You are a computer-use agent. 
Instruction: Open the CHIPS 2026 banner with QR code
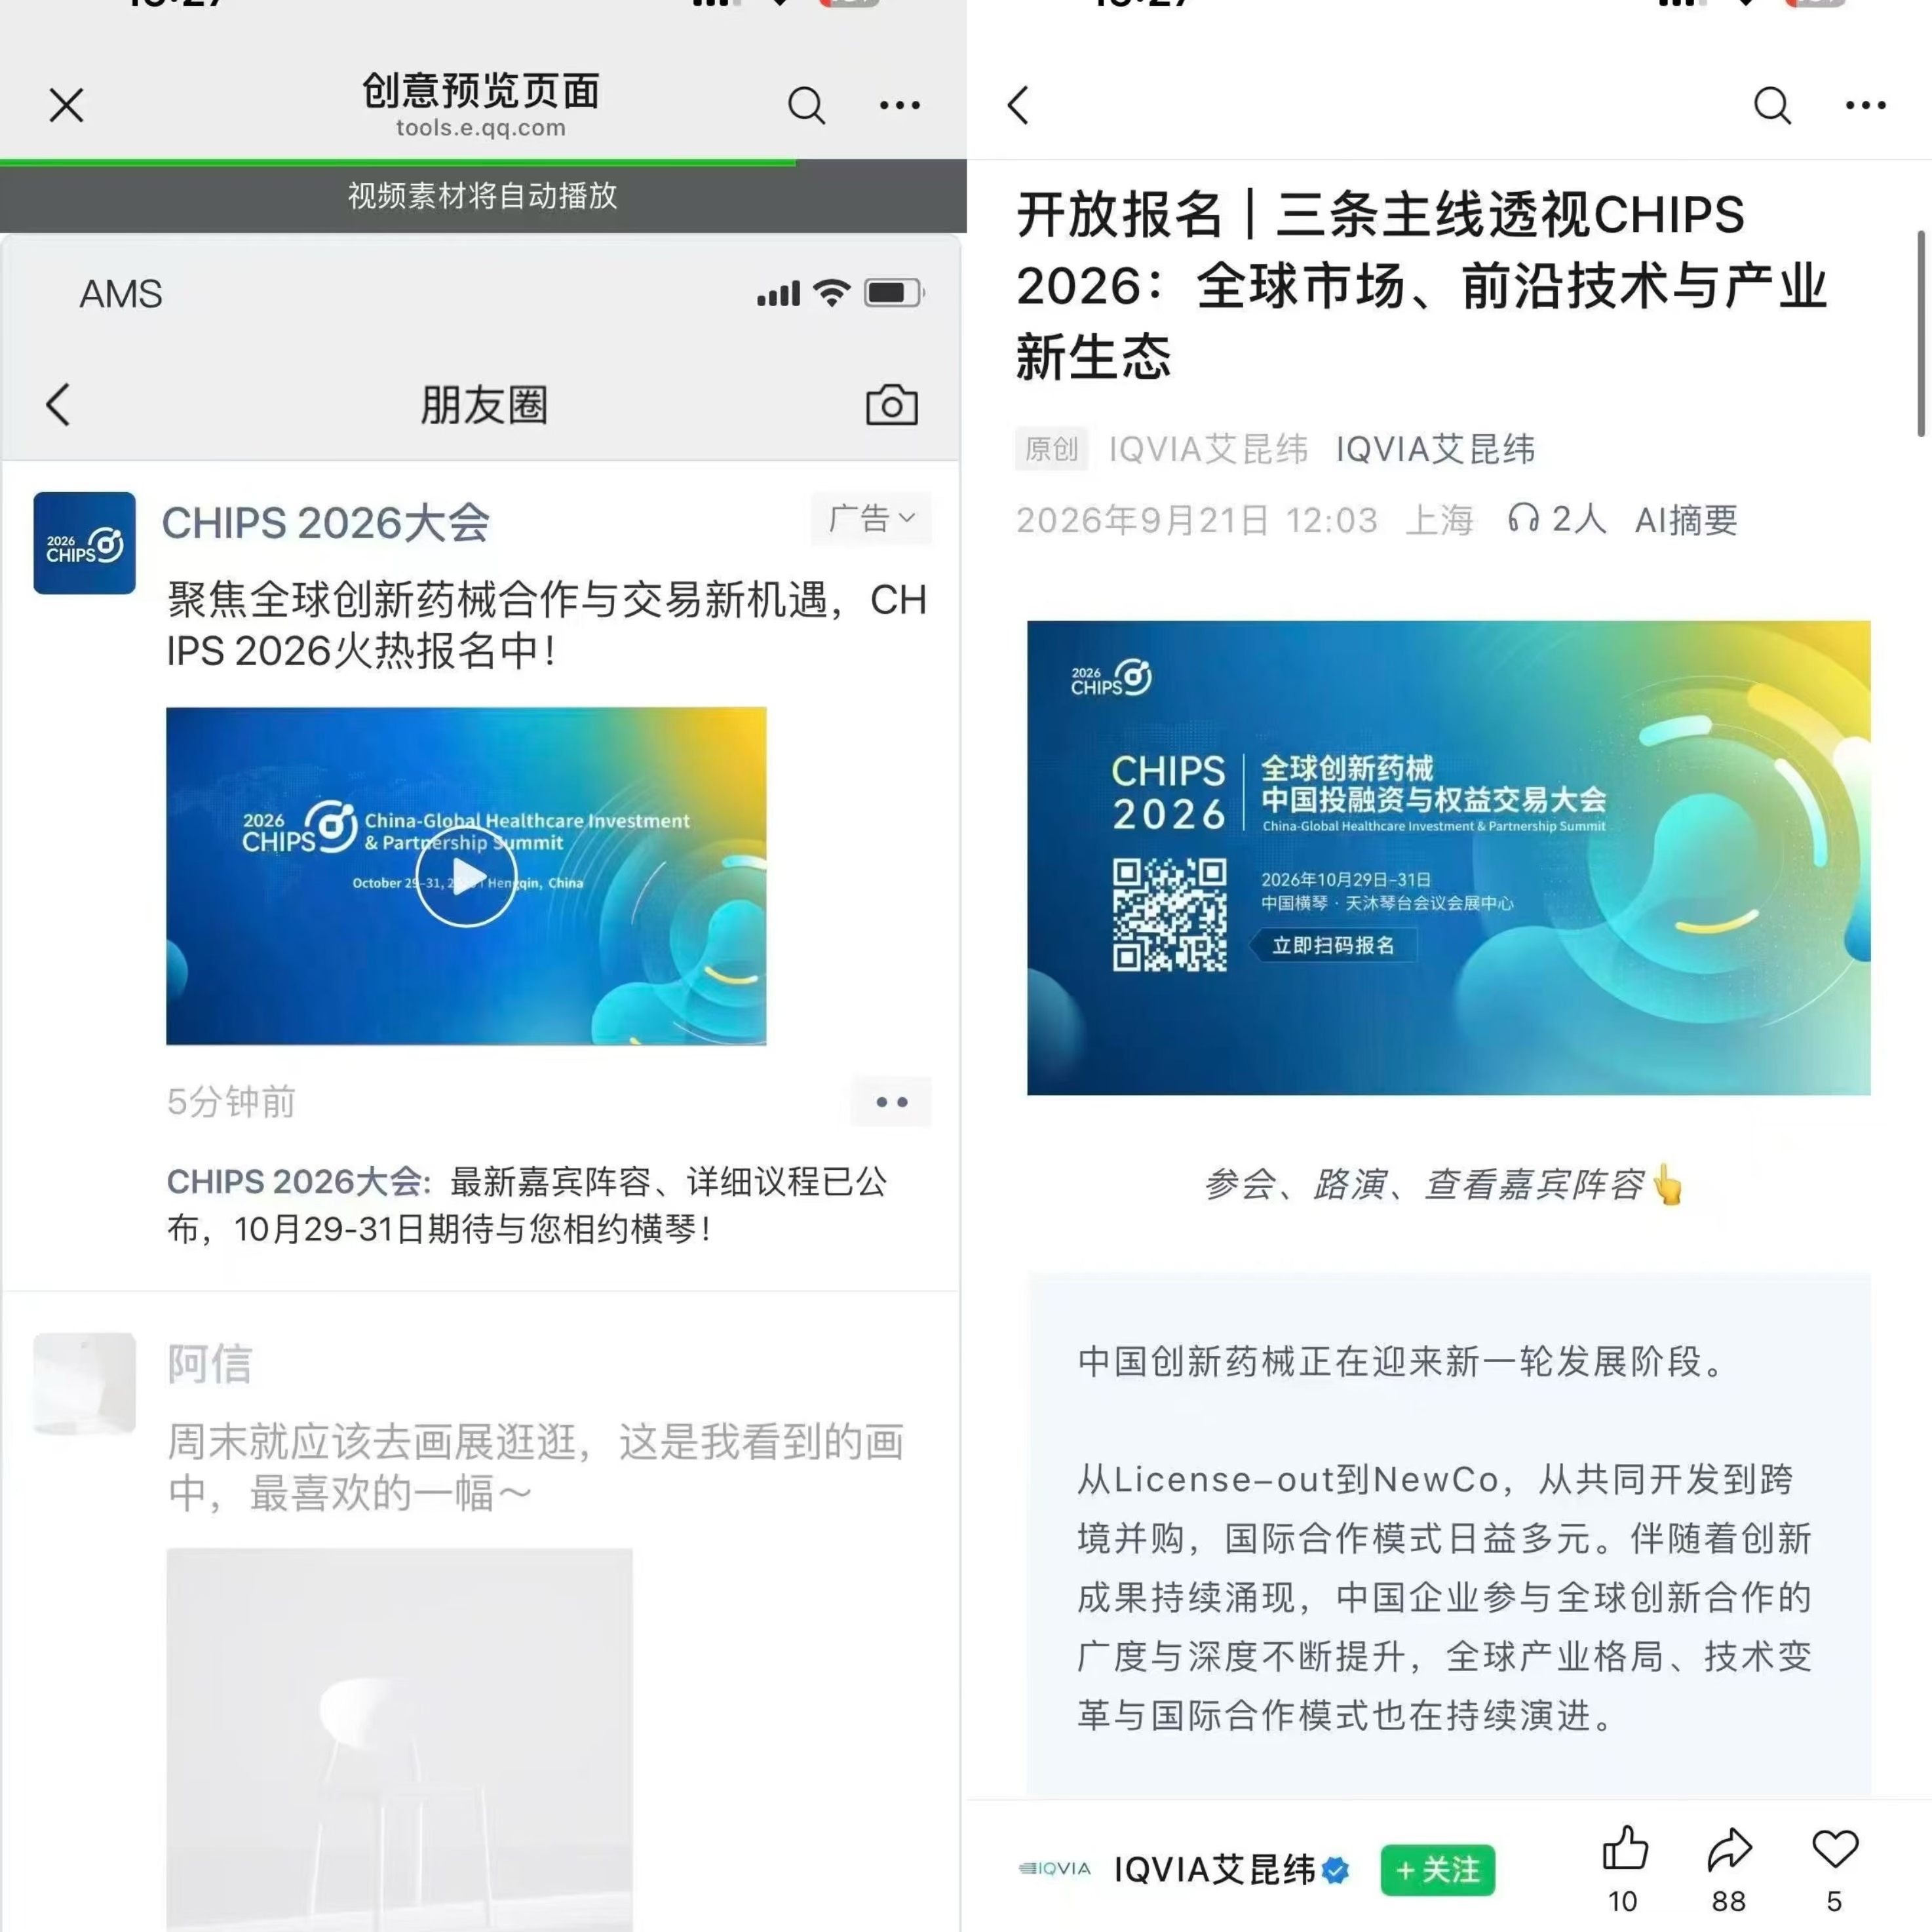coord(1448,858)
